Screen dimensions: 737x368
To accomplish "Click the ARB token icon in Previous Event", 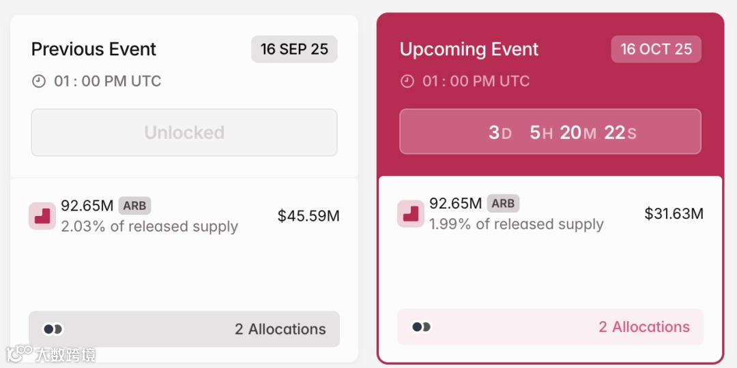I will [x=42, y=216].
